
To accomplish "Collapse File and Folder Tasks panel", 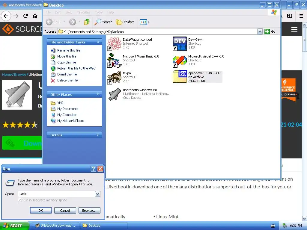I will 98,42.
